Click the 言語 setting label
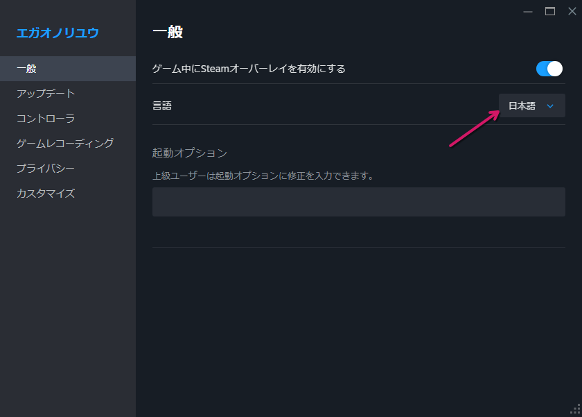Screen dimensions: 582x417 click(161, 105)
